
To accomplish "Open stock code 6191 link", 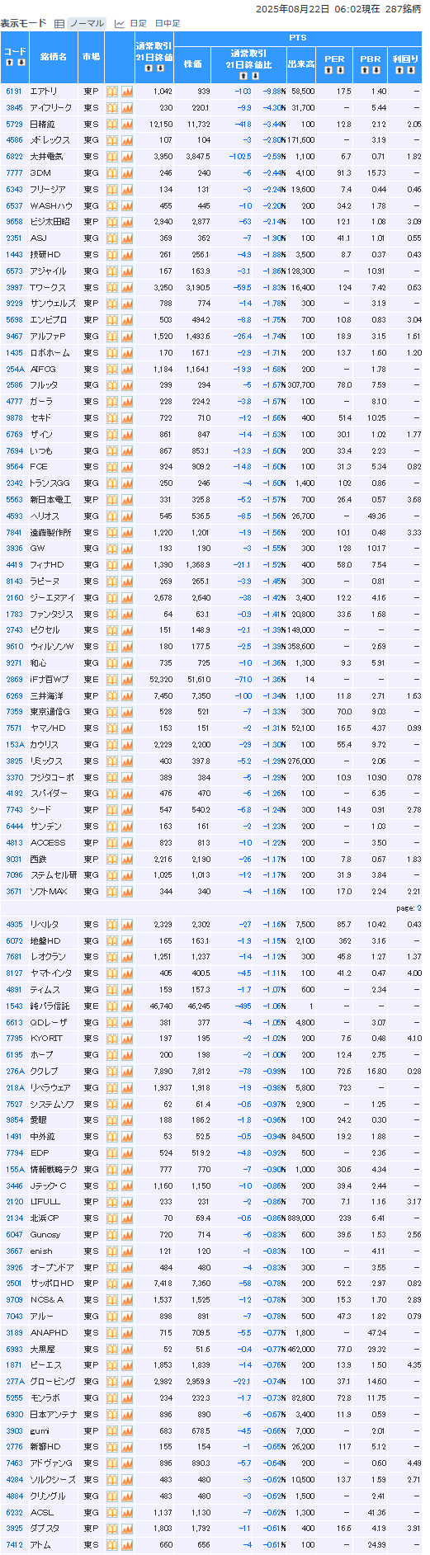I will (x=14, y=92).
